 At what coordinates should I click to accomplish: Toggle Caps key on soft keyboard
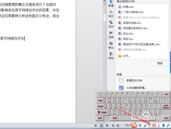coord(100,106)
